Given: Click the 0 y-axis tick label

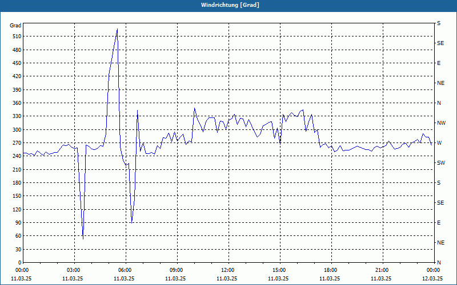Looking at the screenshot, I should 20,263.
